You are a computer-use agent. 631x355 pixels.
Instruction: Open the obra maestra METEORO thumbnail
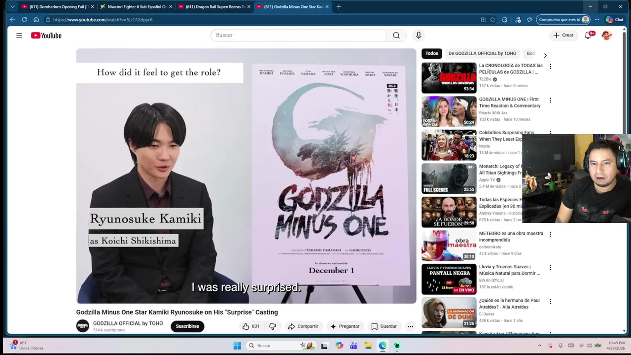[x=449, y=246]
